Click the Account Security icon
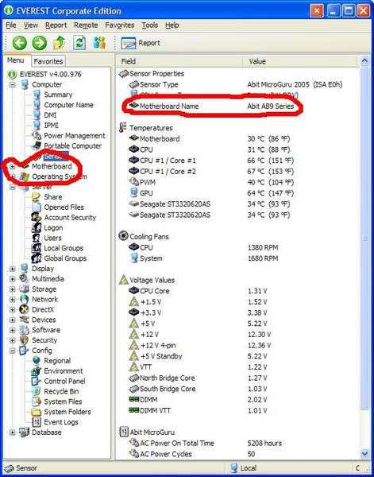This screenshot has width=374, height=477. tap(37, 217)
